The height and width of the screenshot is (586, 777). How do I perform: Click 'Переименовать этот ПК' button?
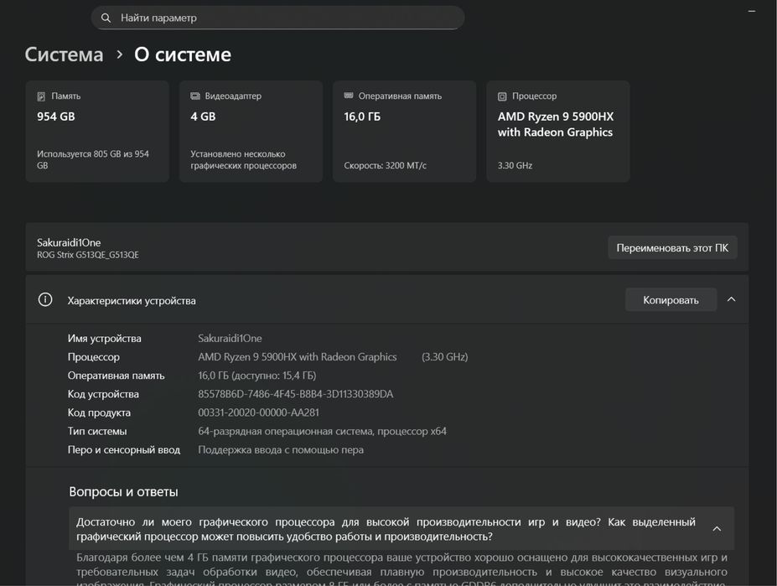coord(672,248)
